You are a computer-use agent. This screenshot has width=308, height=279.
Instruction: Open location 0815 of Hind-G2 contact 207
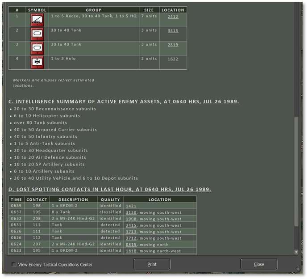point(131,245)
